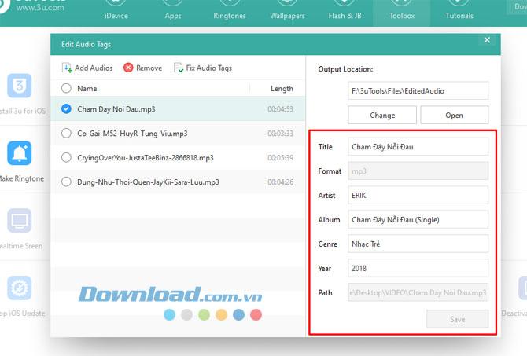
Task: Open the iOS Update icon
Action: (x=19, y=288)
